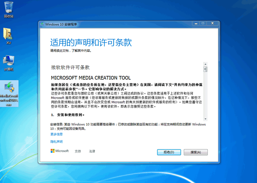Click the license text scrollbar up arrow

tap(205, 64)
